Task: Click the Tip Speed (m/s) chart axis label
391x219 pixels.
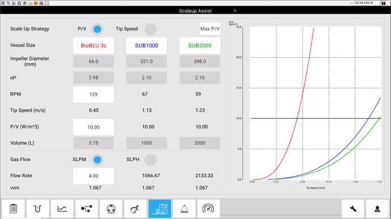Action: click(x=316, y=188)
